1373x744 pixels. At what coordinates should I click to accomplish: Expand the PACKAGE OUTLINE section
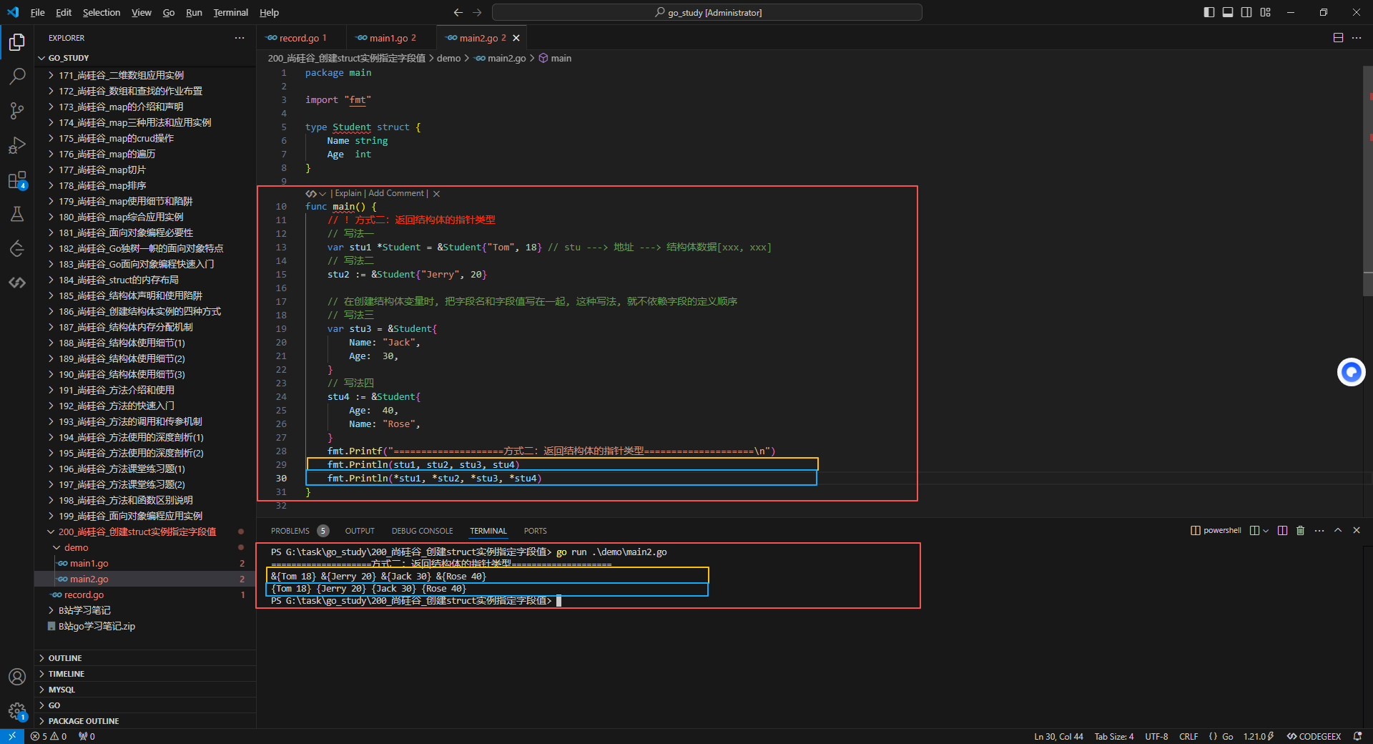point(145,721)
